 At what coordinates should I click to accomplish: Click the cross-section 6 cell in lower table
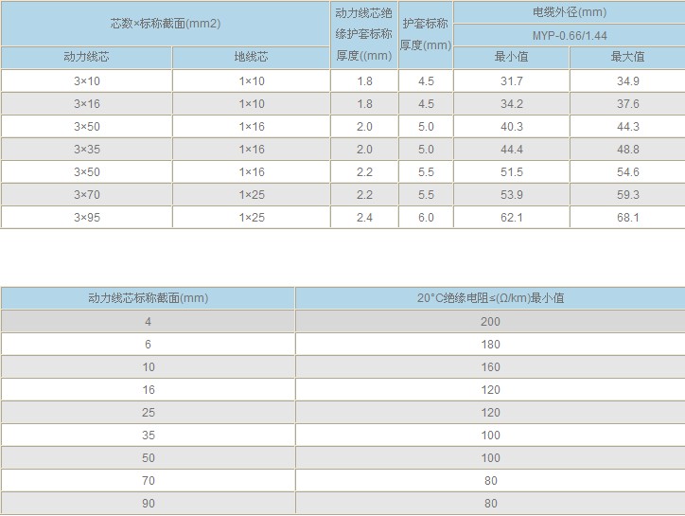pyautogui.click(x=148, y=344)
